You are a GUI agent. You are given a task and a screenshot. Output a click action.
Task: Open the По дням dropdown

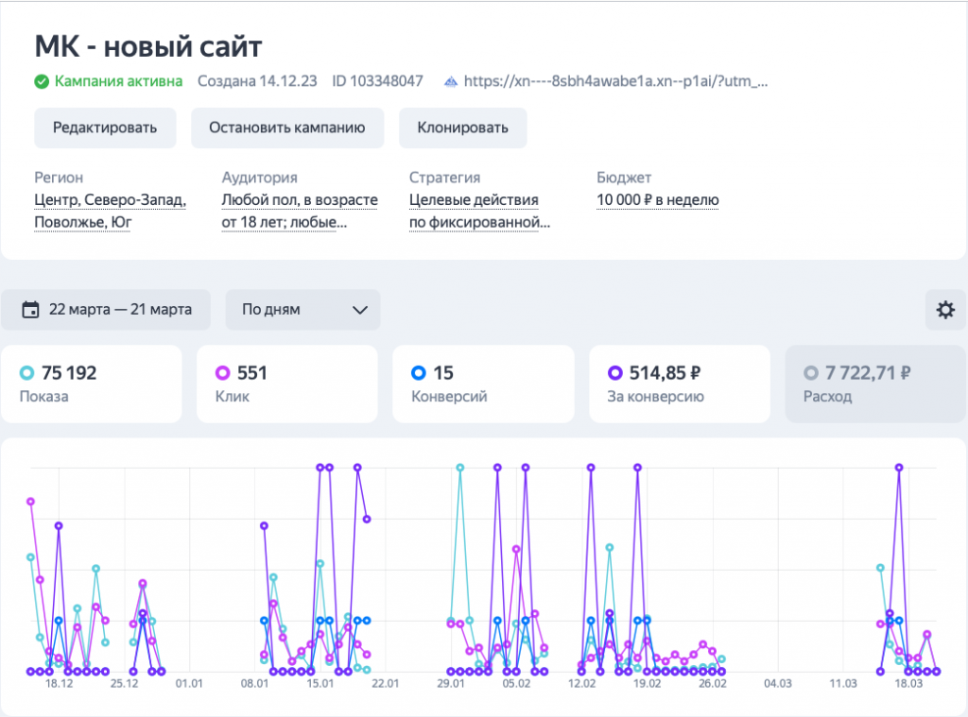pyautogui.click(x=302, y=310)
